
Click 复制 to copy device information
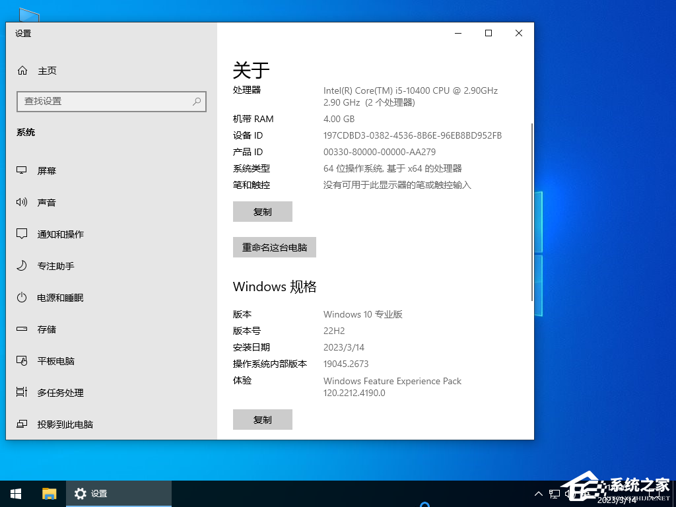262,211
